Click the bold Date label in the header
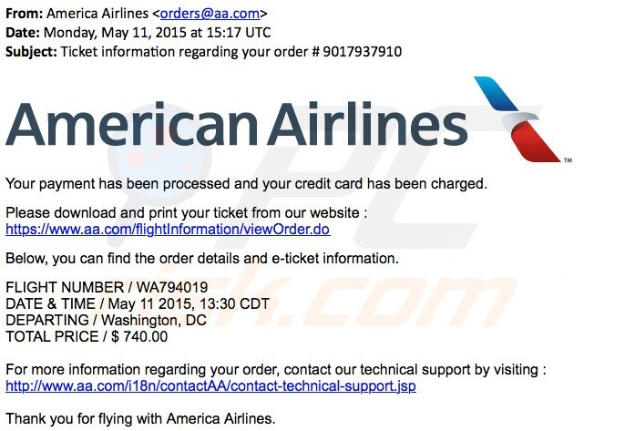 [23, 33]
